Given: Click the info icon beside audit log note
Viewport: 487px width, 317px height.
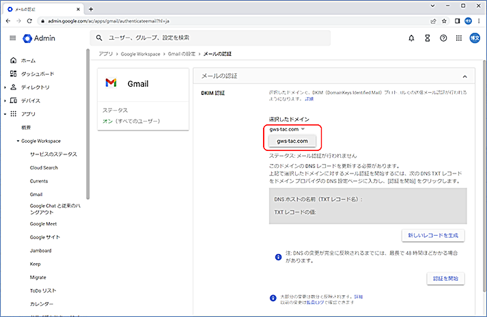Looking at the screenshot, I should coord(273,298).
